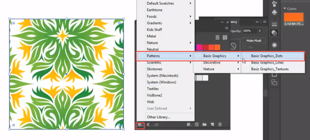Open the Show Swatch Kinds menu icon
Screen dimensions: 310x140
(x=189, y=125)
